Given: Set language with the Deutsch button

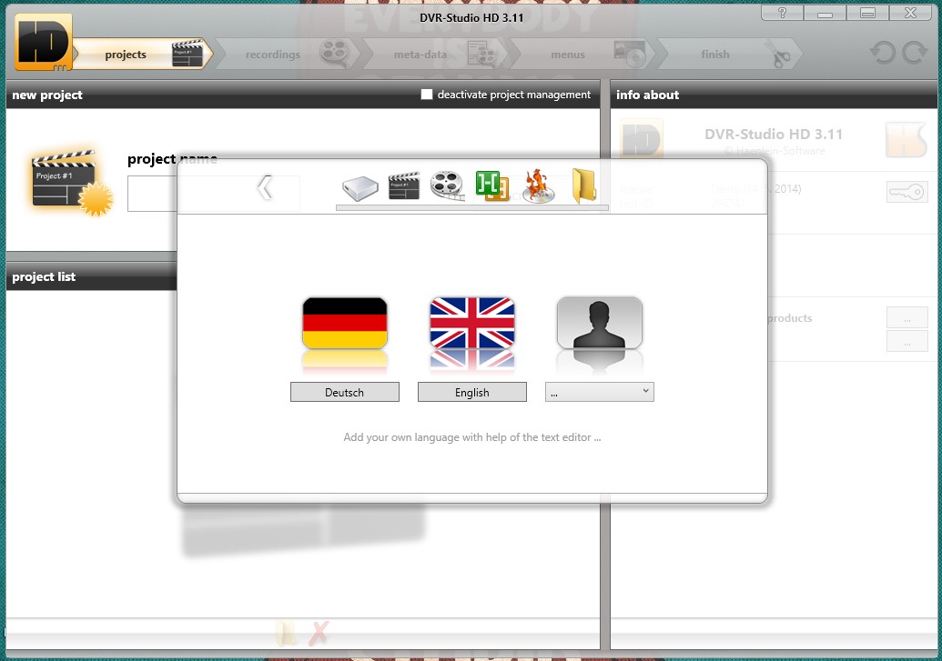Looking at the screenshot, I should coord(345,392).
